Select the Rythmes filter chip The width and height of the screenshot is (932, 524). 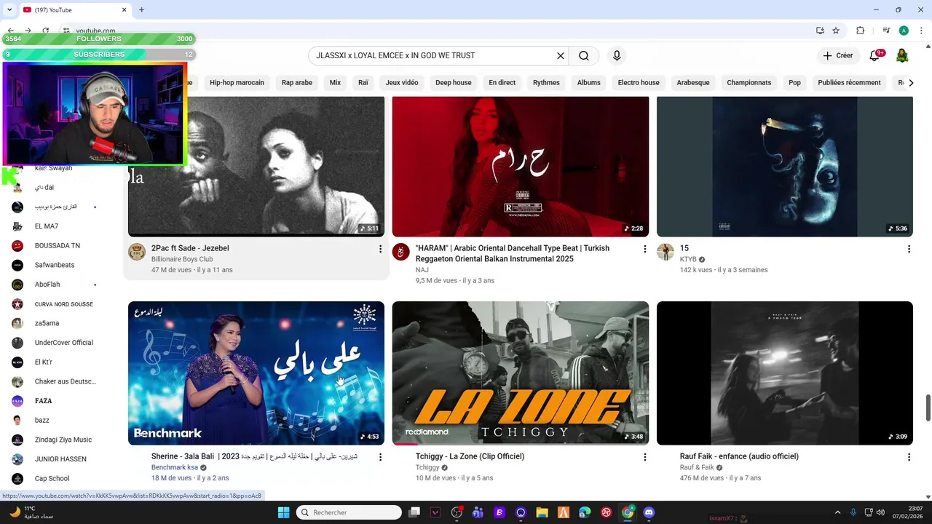pyautogui.click(x=546, y=82)
